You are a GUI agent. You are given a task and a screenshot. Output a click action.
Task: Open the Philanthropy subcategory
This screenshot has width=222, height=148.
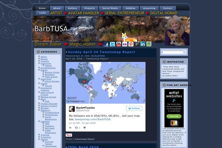pos(51,115)
